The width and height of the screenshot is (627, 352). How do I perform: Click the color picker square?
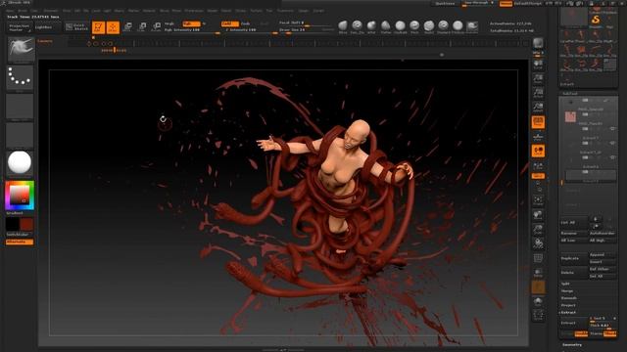(20, 196)
